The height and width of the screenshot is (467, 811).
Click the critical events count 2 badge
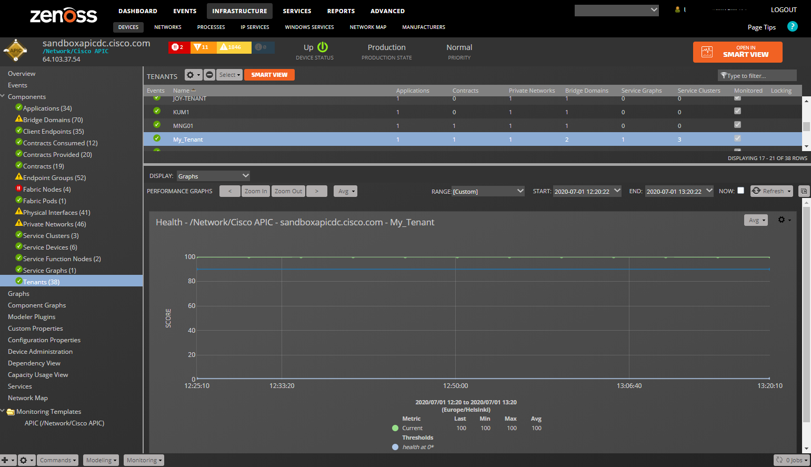pos(178,47)
